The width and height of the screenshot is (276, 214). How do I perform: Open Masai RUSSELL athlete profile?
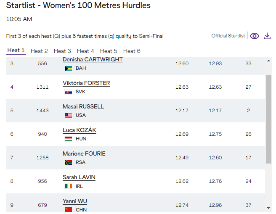coord(83,107)
